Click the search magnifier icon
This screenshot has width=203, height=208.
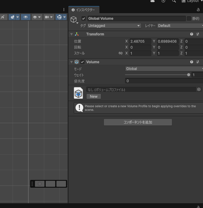tap(174, 1)
